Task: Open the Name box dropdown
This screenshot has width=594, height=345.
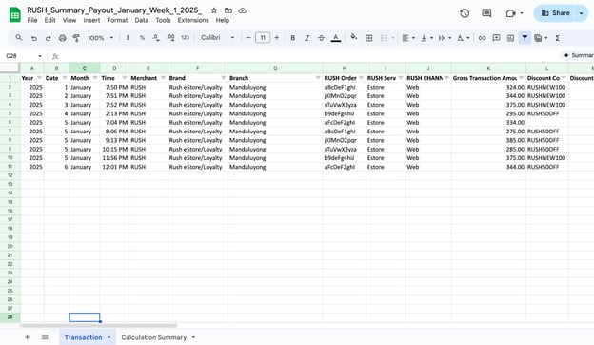Action: point(40,56)
